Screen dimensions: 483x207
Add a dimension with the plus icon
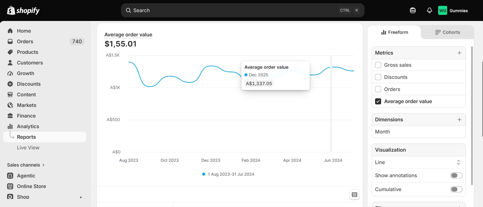click(x=459, y=120)
